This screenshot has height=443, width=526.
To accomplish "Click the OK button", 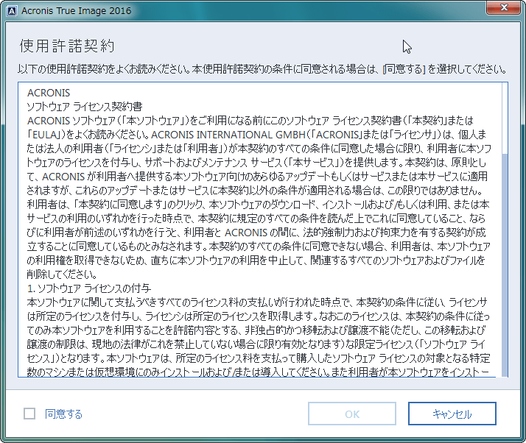I will 352,414.
